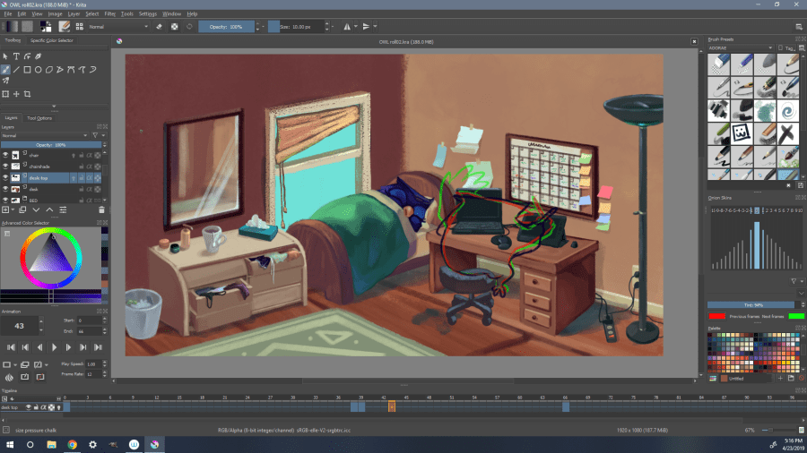
Task: Hide the chair layer using its eye icon
Action: [x=6, y=155]
